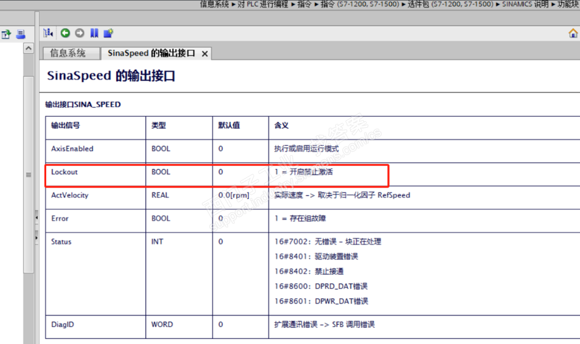Switch to the 信息系统 tab
Image resolution: width=580 pixels, height=344 pixels.
point(71,53)
